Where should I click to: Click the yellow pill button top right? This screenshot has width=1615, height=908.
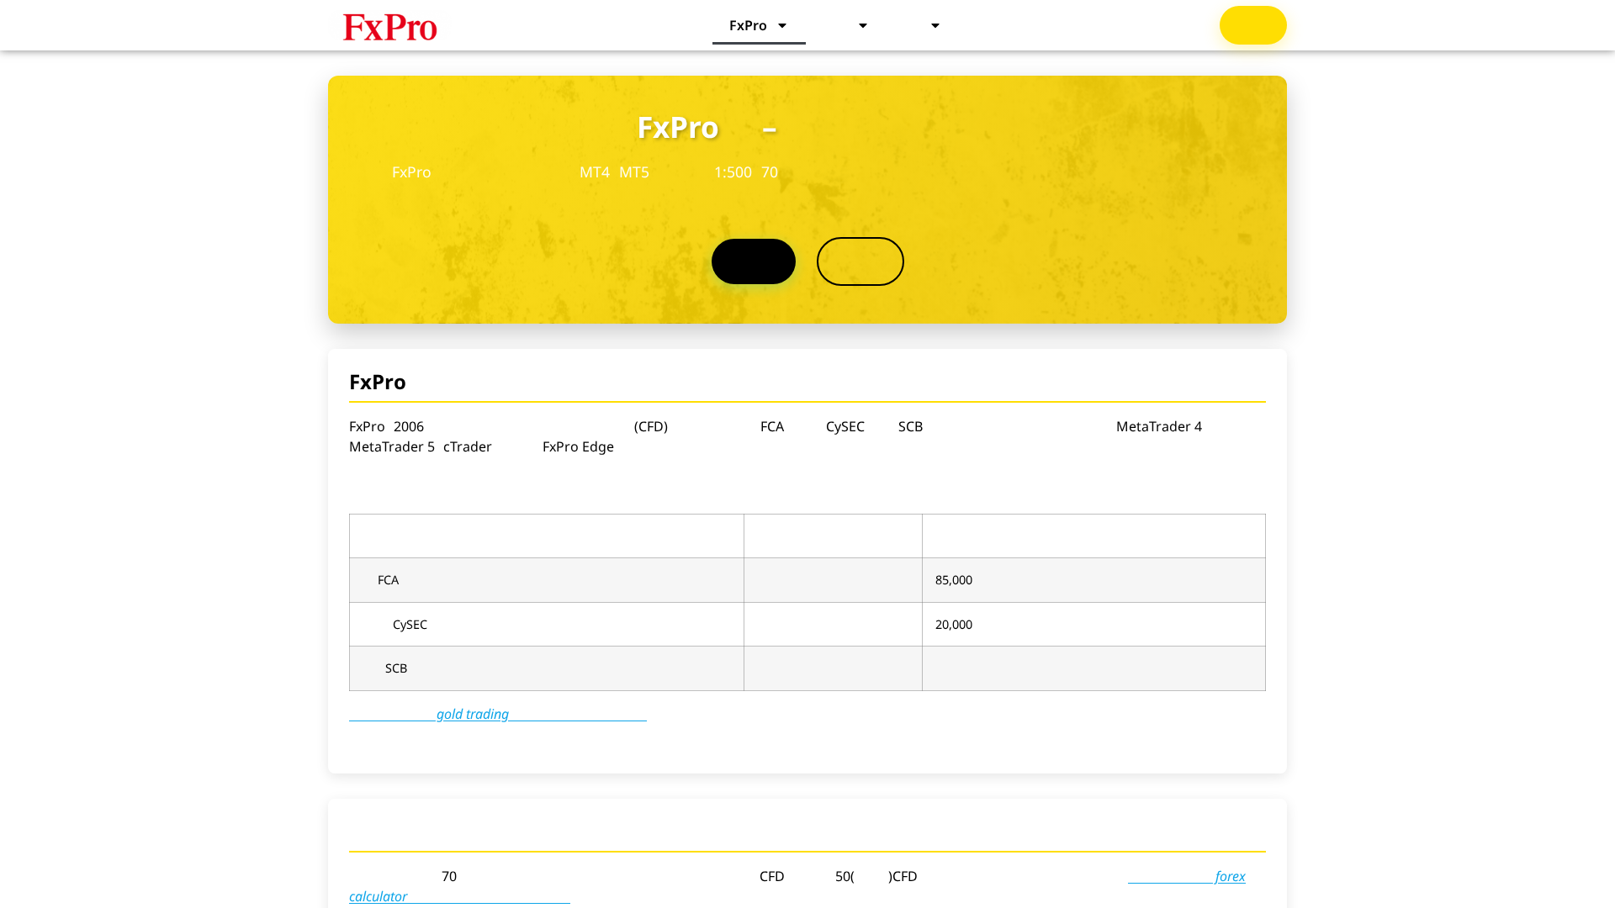1252,25
